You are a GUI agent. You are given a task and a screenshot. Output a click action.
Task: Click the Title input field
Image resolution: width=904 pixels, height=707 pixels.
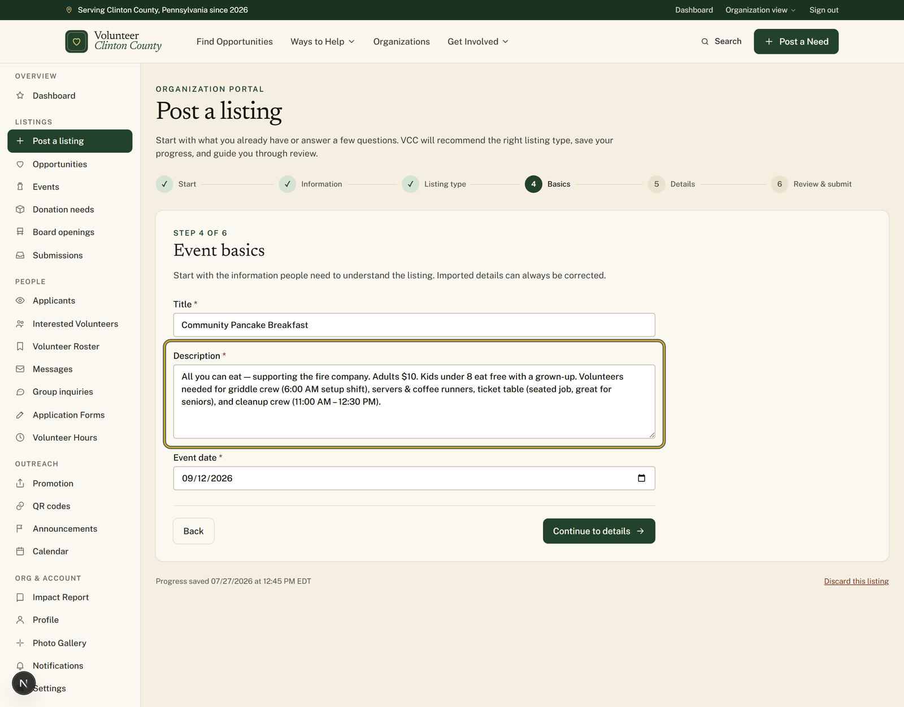coord(414,325)
